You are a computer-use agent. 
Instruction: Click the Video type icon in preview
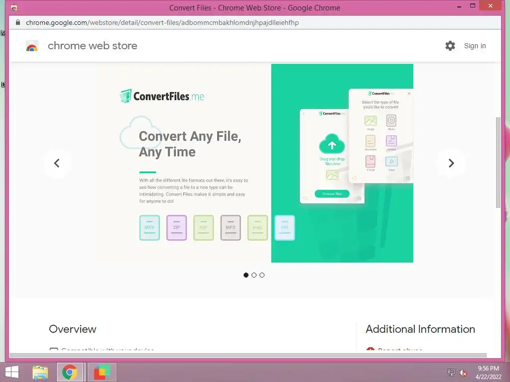391,162
